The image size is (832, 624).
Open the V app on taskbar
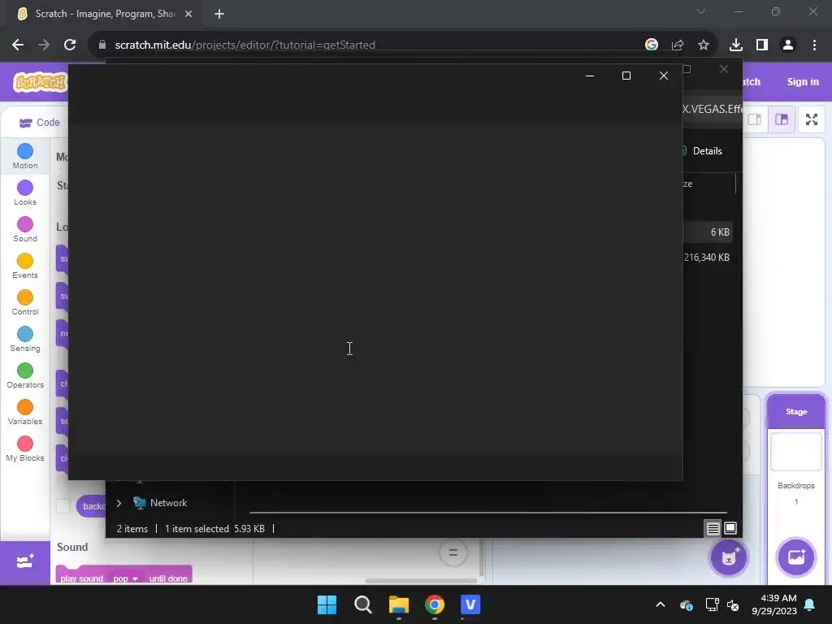[470, 604]
